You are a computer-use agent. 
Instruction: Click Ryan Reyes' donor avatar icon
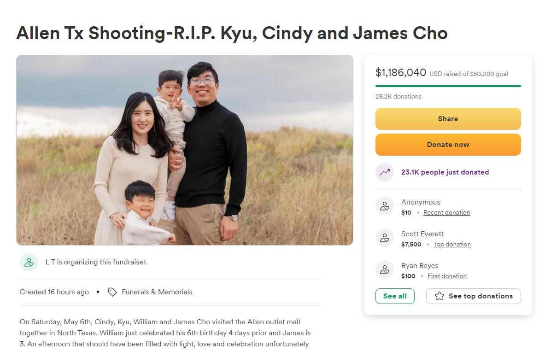[385, 270]
